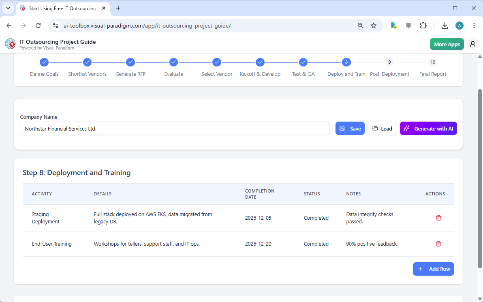The image size is (483, 302).
Task: Open the Chrome three-dot menu
Action: click(x=474, y=25)
